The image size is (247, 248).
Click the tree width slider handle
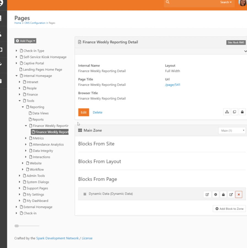(x=17, y=226)
